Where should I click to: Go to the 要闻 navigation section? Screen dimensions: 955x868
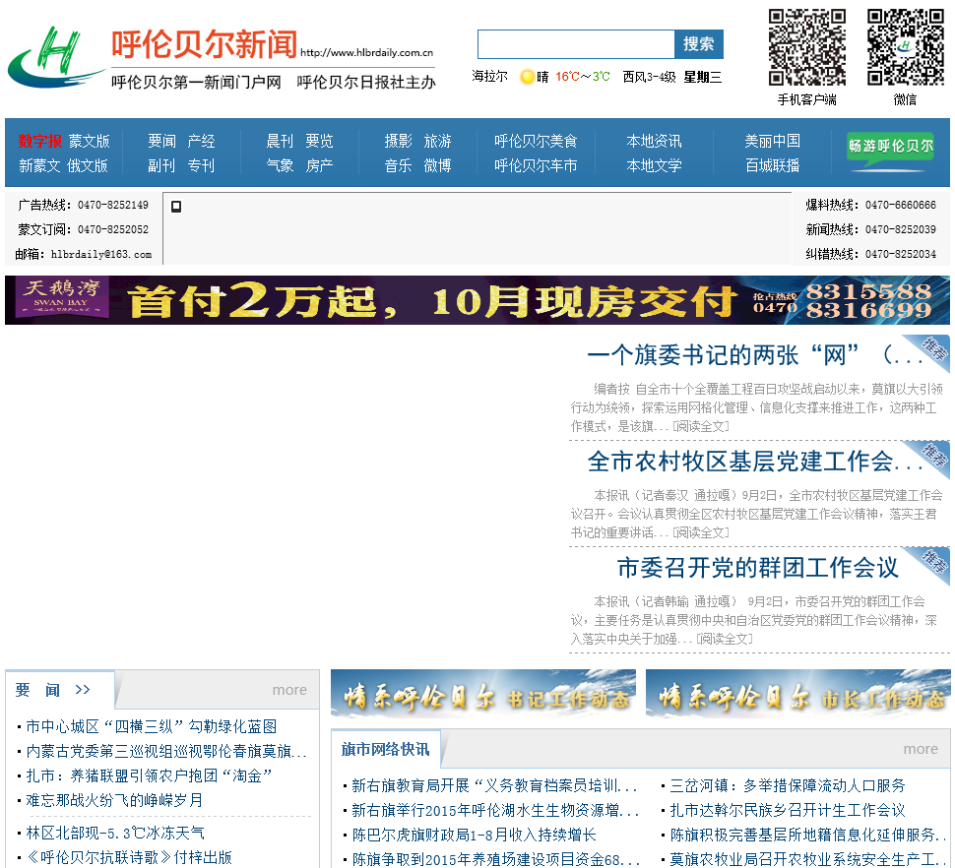point(162,141)
